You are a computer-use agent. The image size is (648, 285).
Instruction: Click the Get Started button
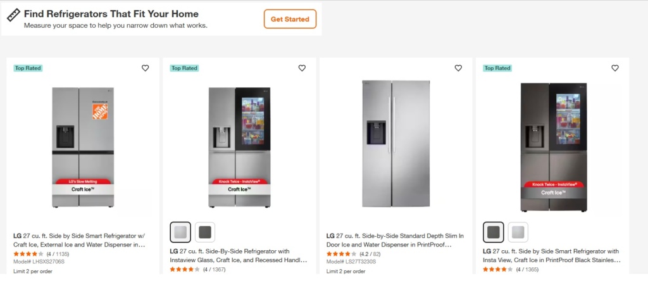tap(290, 19)
